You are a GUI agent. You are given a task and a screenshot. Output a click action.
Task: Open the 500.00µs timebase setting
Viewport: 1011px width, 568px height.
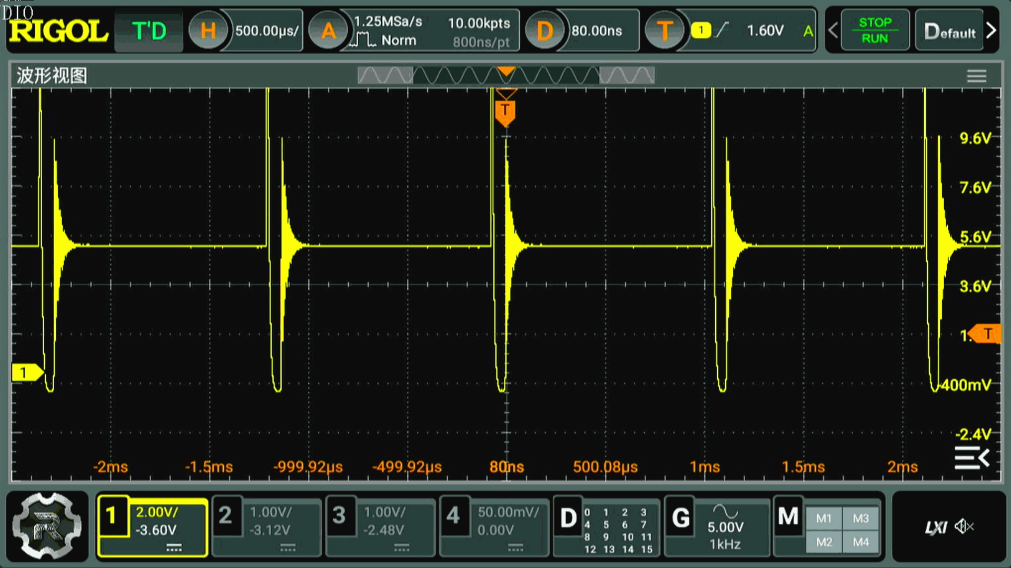click(266, 31)
